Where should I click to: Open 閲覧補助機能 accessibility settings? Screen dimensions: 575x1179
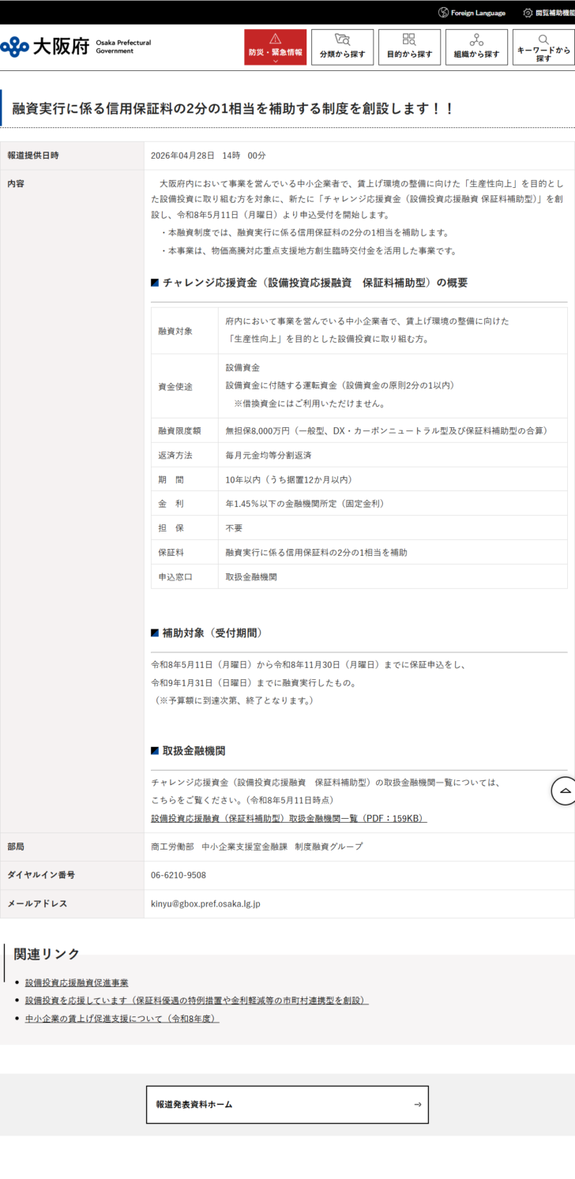[x=549, y=13]
